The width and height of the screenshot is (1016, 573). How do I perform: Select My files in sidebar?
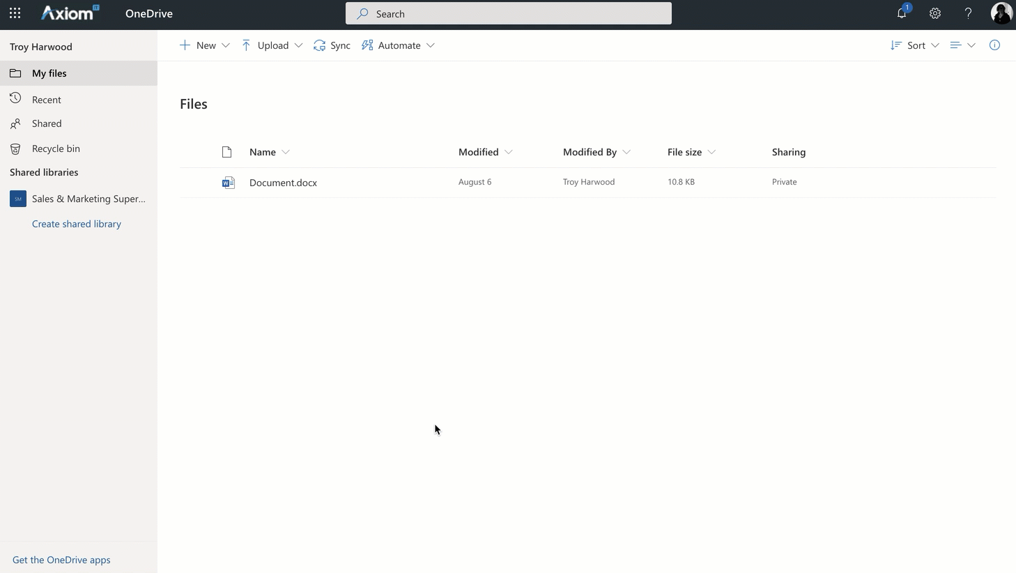tap(79, 73)
